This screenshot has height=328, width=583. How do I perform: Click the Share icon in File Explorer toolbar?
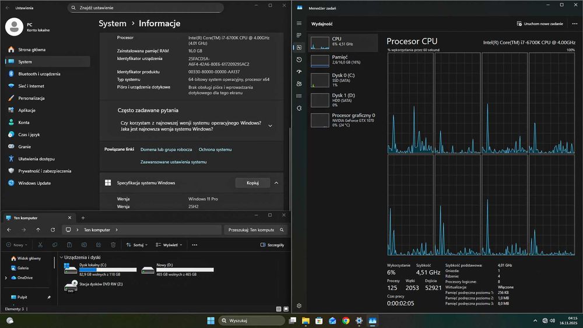[99, 245]
